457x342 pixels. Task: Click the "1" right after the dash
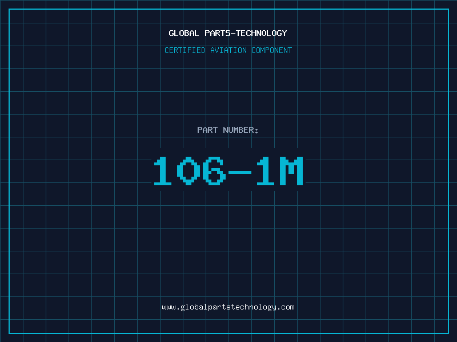tap(266, 171)
